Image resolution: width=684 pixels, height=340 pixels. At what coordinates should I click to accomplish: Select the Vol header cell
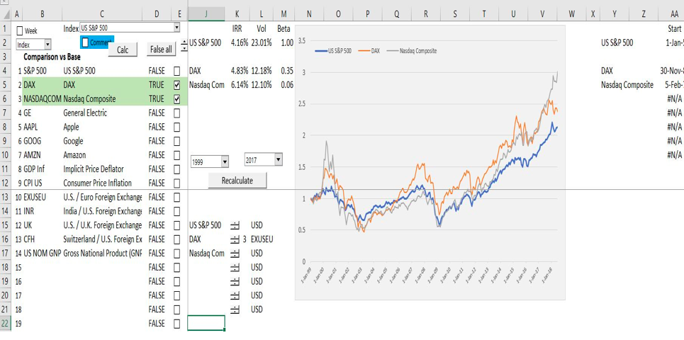point(262,29)
